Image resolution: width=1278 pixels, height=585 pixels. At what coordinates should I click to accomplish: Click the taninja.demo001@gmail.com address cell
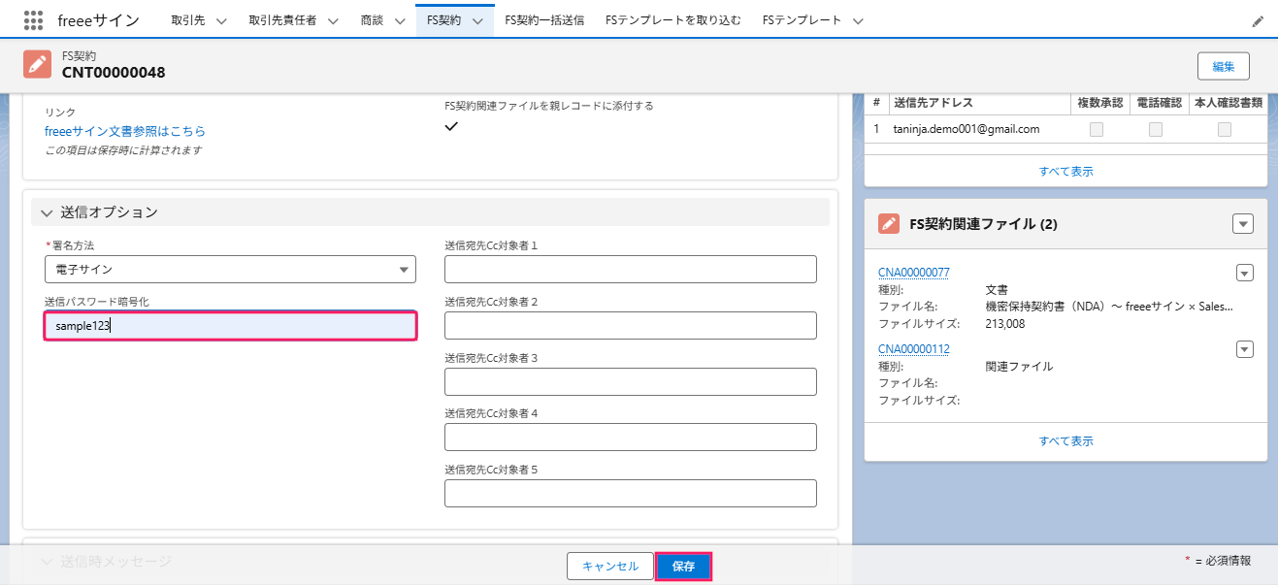point(966,129)
